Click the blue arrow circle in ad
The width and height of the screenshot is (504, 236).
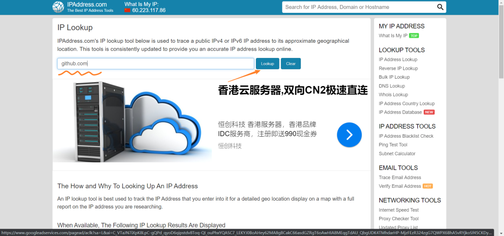point(349,135)
